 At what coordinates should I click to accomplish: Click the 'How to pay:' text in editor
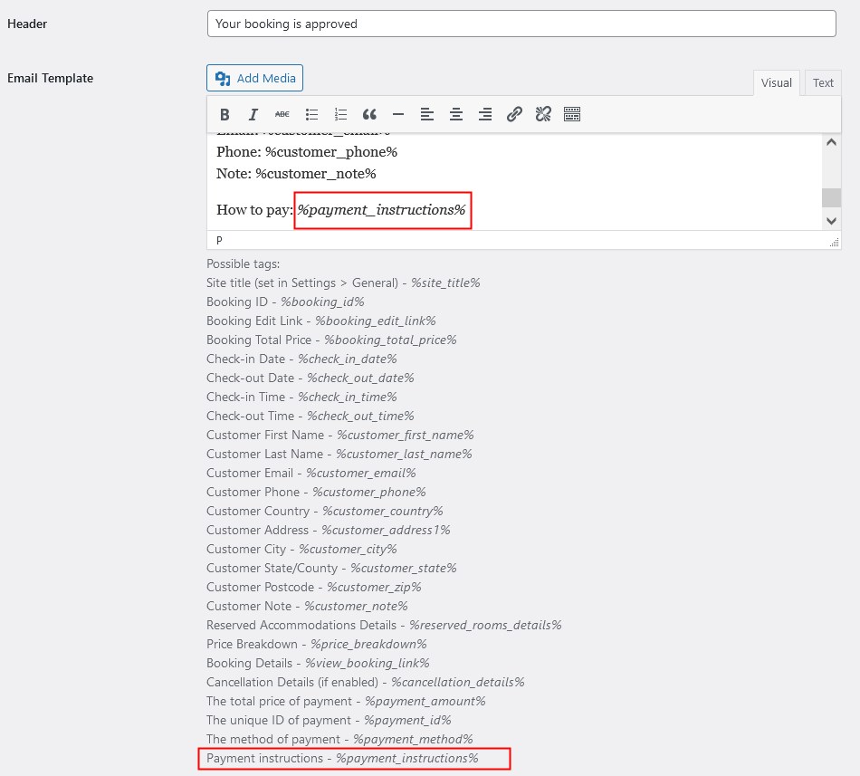254,210
